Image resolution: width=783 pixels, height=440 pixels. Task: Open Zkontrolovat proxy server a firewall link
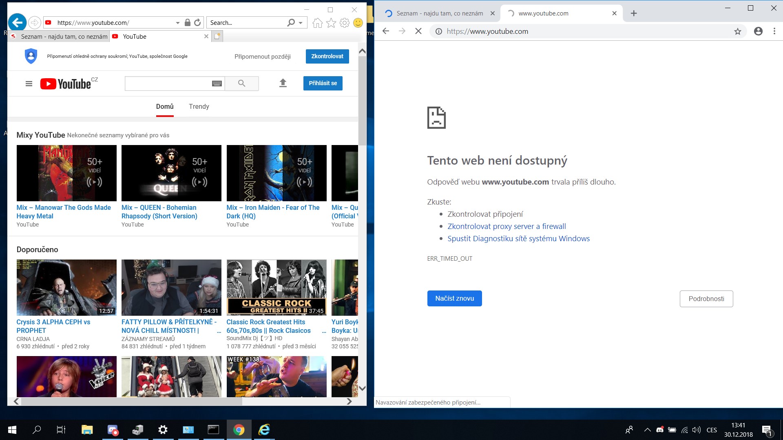coord(507,226)
